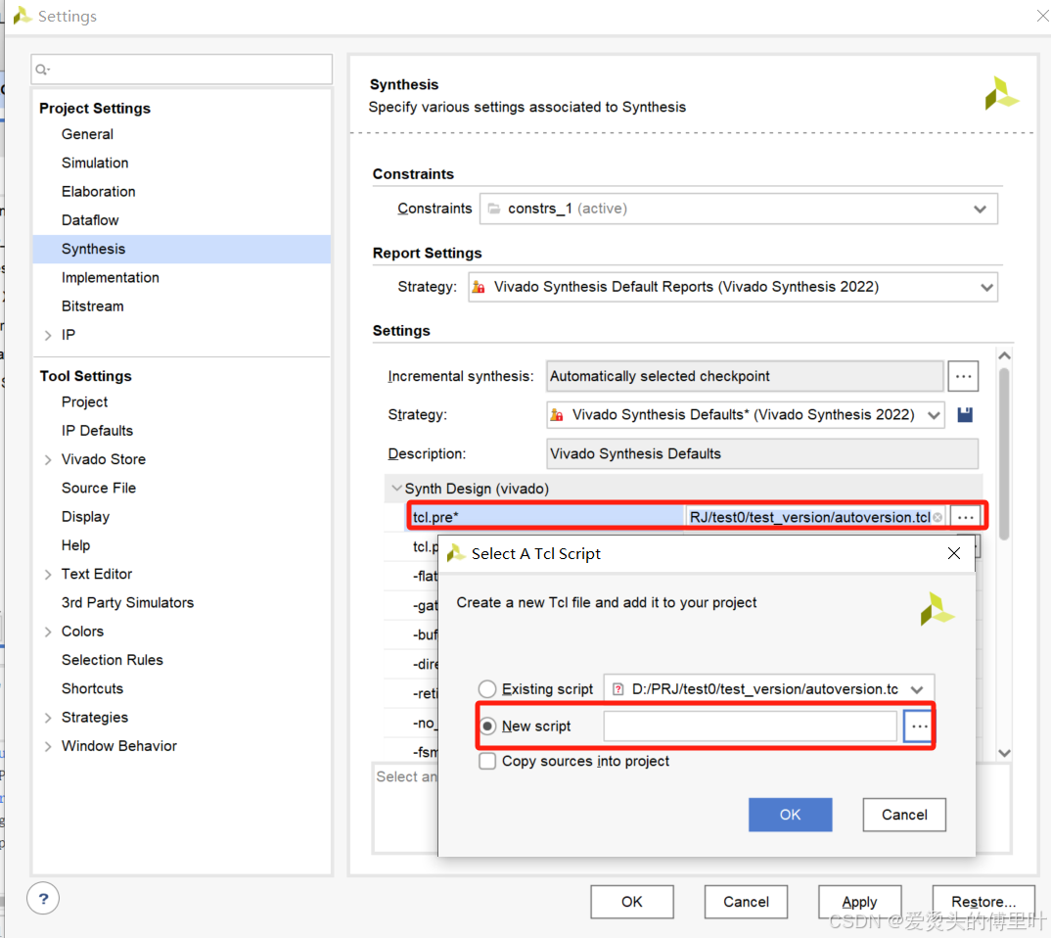Expand the Strategies item
Screen dimensions: 1051x938
pos(48,718)
